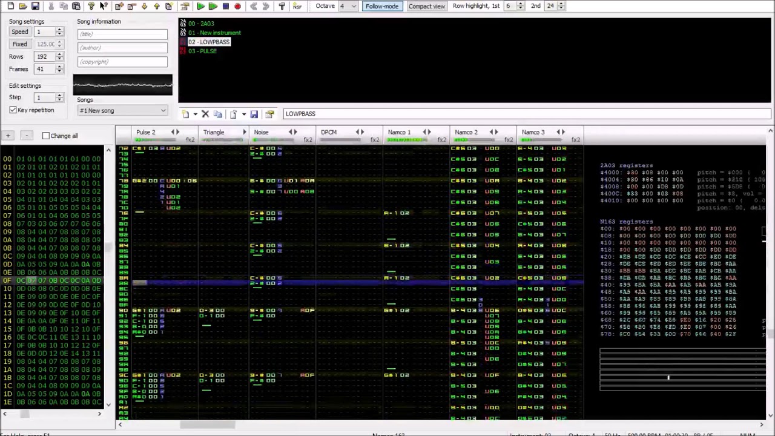Enable Change all checkbox
Viewport: 775px width, 436px height.
click(x=46, y=136)
